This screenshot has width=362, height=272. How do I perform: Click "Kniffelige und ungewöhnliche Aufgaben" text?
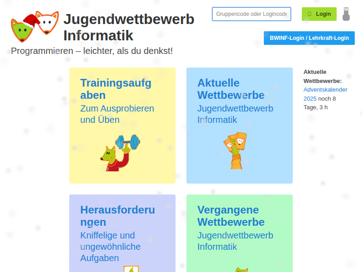tap(110, 247)
